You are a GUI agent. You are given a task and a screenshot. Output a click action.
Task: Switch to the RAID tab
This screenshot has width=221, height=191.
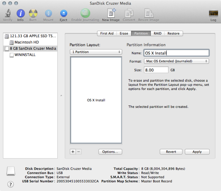[157, 33]
